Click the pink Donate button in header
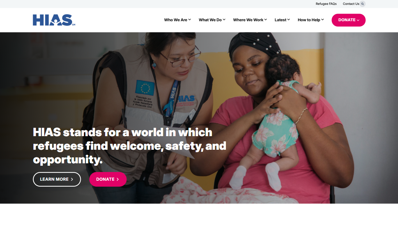 [x=349, y=20]
